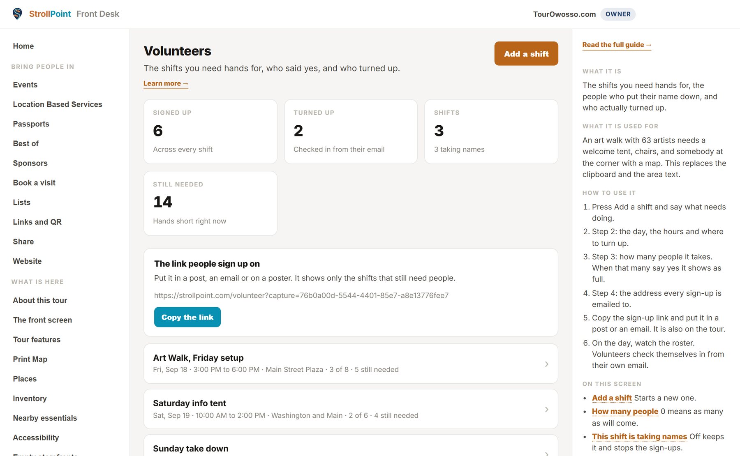Click the Shifts stat card
The height and width of the screenshot is (456, 740).
(x=491, y=131)
